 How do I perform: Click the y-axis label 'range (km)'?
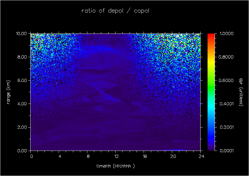[8, 92]
